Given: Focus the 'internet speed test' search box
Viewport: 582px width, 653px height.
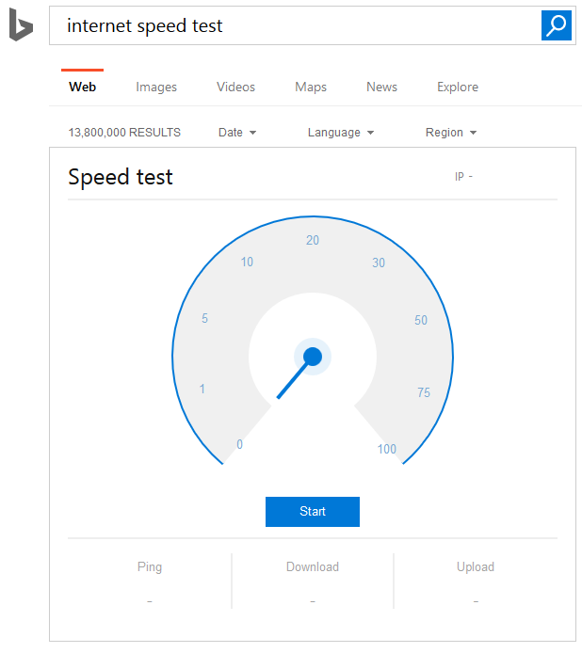Looking at the screenshot, I should [292, 26].
